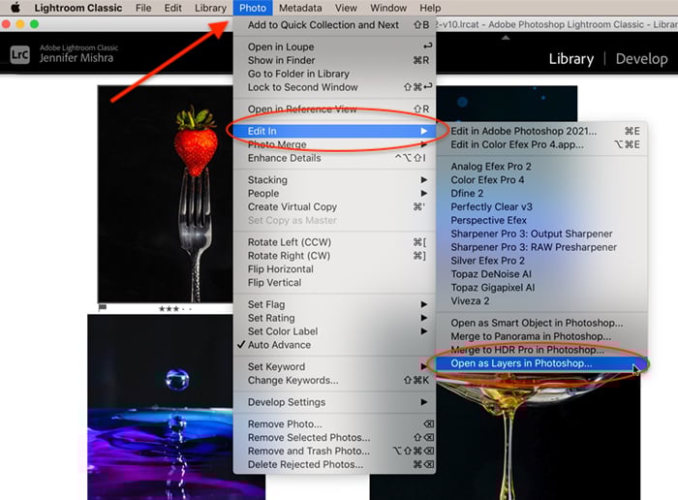The height and width of the screenshot is (500, 678).
Task: Choose Merge to Panorama in Photoshop...
Action: (541, 336)
